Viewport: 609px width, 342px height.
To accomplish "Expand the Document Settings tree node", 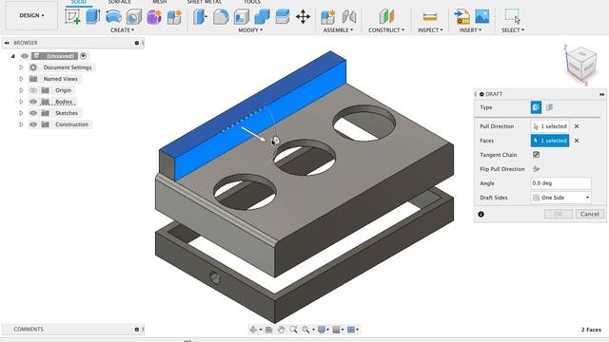I will point(21,67).
